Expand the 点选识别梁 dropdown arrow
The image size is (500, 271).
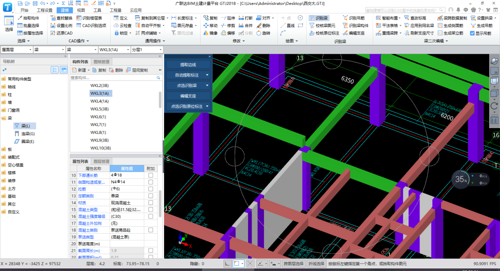click(x=207, y=85)
